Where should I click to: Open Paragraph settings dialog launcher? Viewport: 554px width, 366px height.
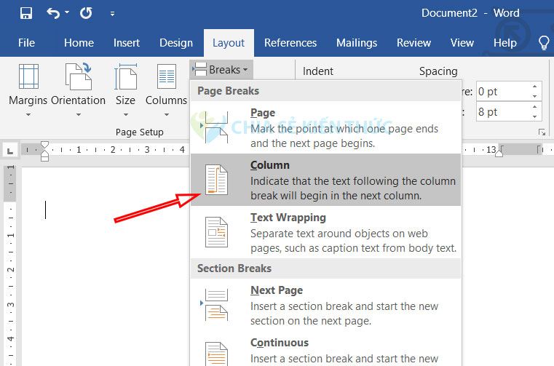tap(542, 132)
